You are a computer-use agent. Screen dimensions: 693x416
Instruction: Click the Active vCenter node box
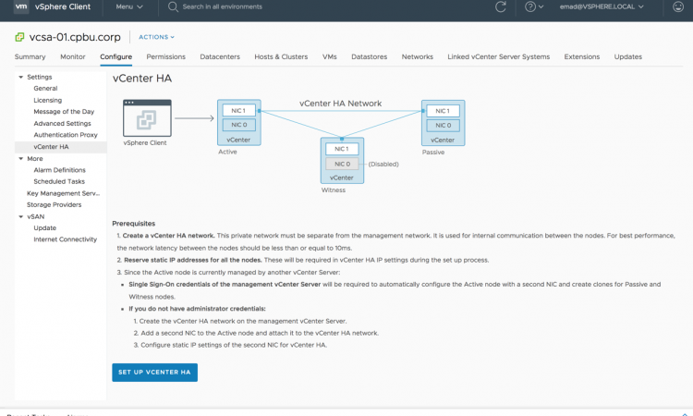pyautogui.click(x=238, y=122)
